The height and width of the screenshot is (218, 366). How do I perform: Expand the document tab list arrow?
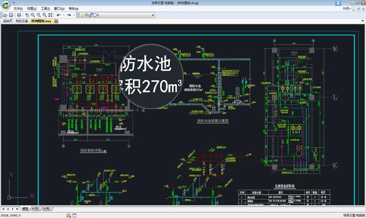363,21
